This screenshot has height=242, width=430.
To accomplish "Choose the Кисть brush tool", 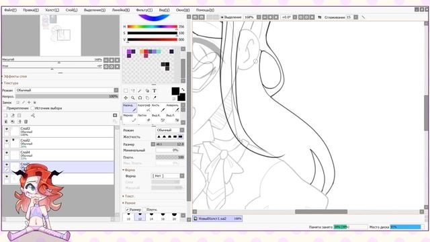I will click(159, 108).
